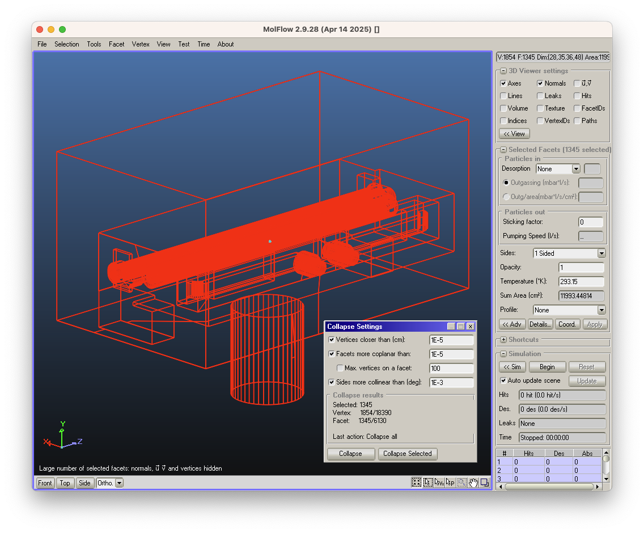Click the facet table scroll left arrow
The image size is (644, 533).
(x=500, y=487)
